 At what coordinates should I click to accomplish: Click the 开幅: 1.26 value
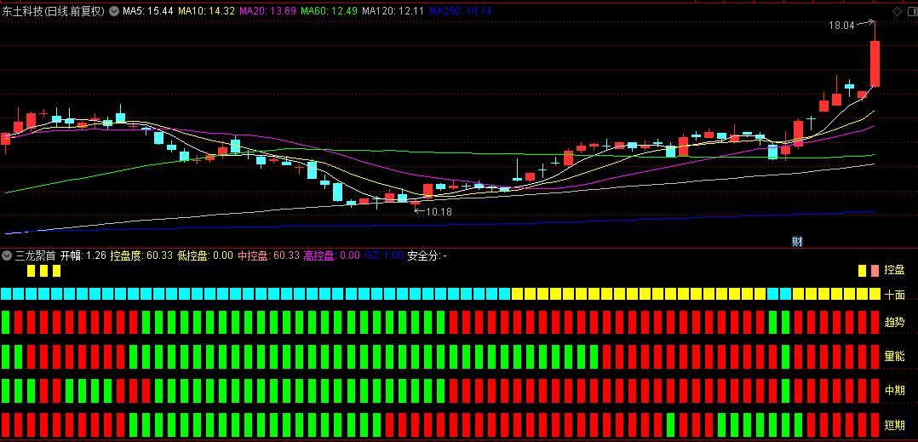[x=83, y=255]
